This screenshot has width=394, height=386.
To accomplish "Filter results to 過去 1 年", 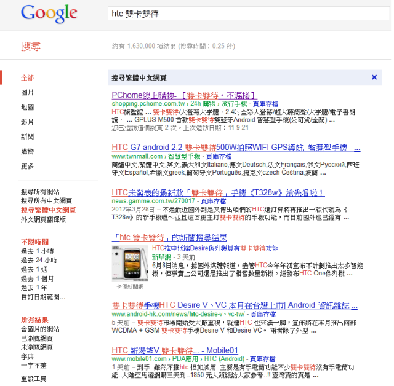I will (34, 288).
